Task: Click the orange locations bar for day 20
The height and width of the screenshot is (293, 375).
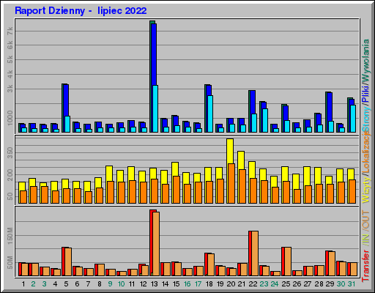Action: 231,183
